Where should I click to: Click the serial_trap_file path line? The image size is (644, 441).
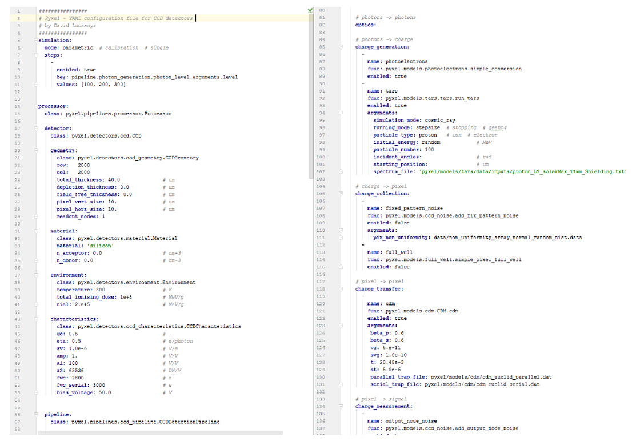click(455, 385)
